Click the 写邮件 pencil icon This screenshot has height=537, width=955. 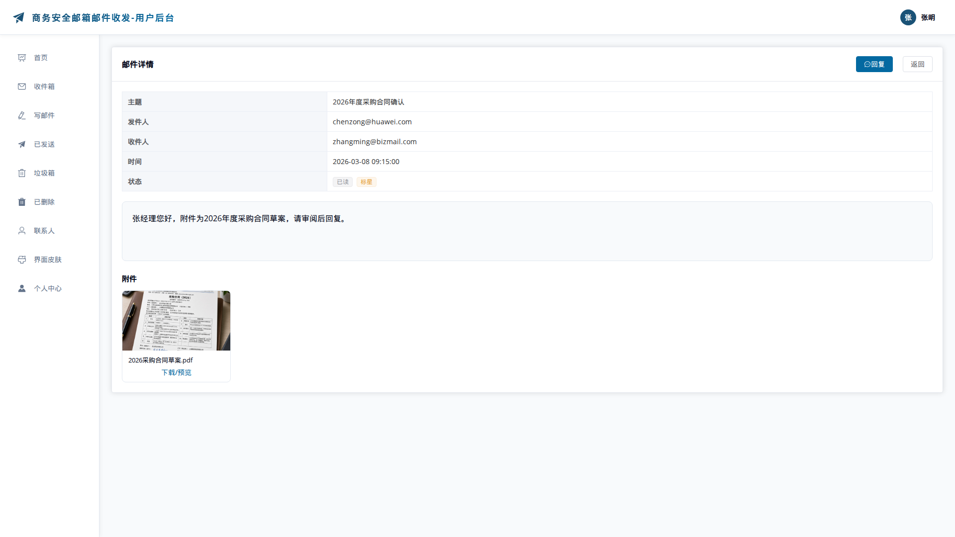pyautogui.click(x=22, y=115)
